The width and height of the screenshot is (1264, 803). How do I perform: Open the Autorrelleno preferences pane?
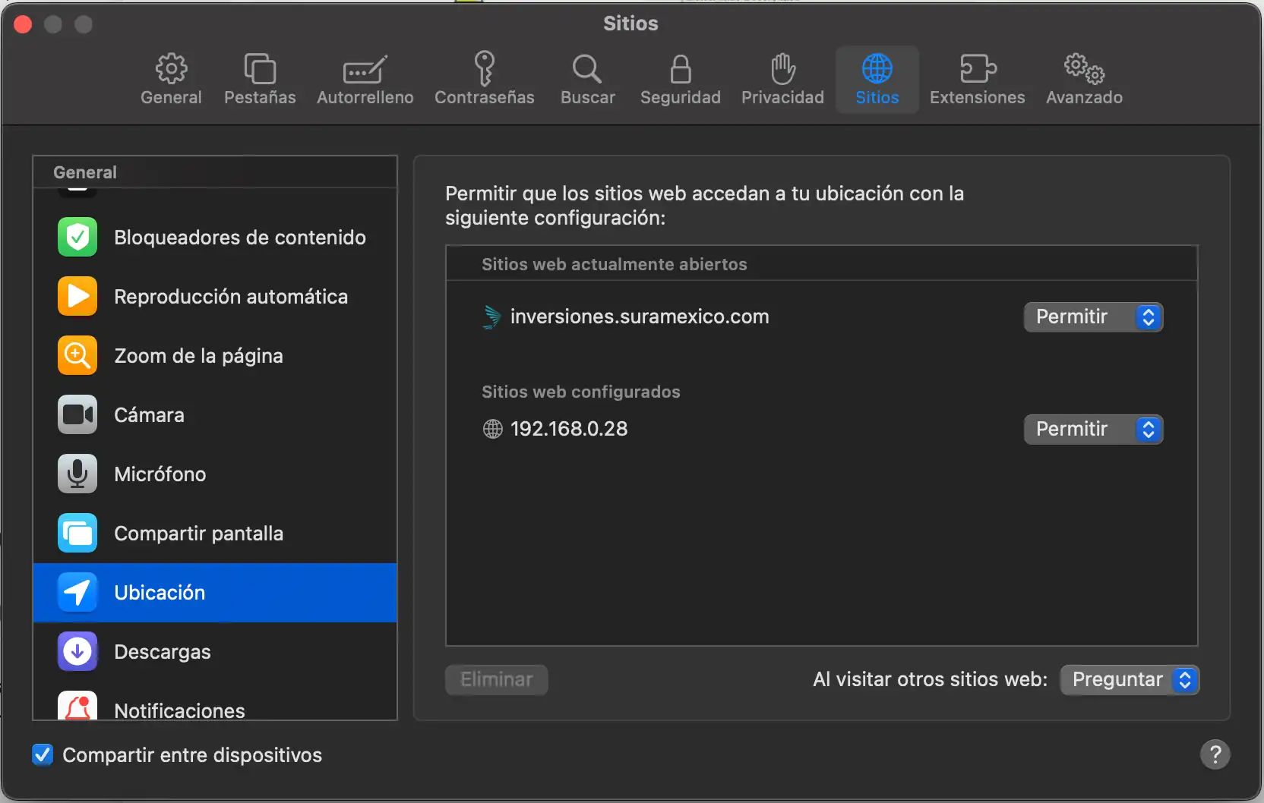pyautogui.click(x=365, y=79)
